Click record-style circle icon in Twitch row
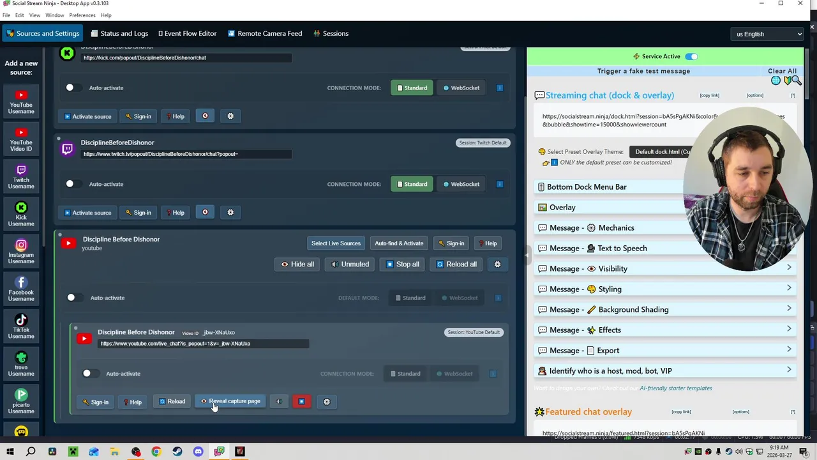 205,213
